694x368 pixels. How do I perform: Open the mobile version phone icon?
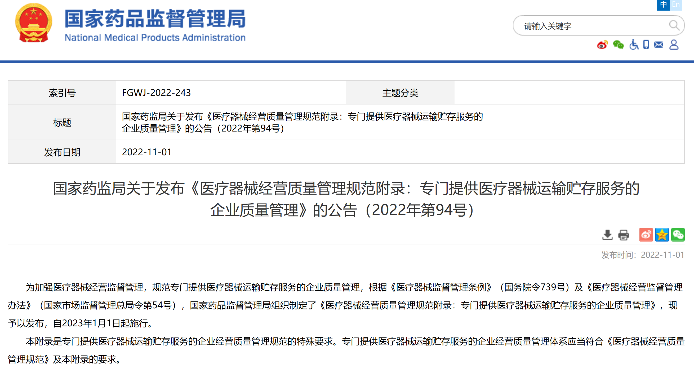point(646,45)
